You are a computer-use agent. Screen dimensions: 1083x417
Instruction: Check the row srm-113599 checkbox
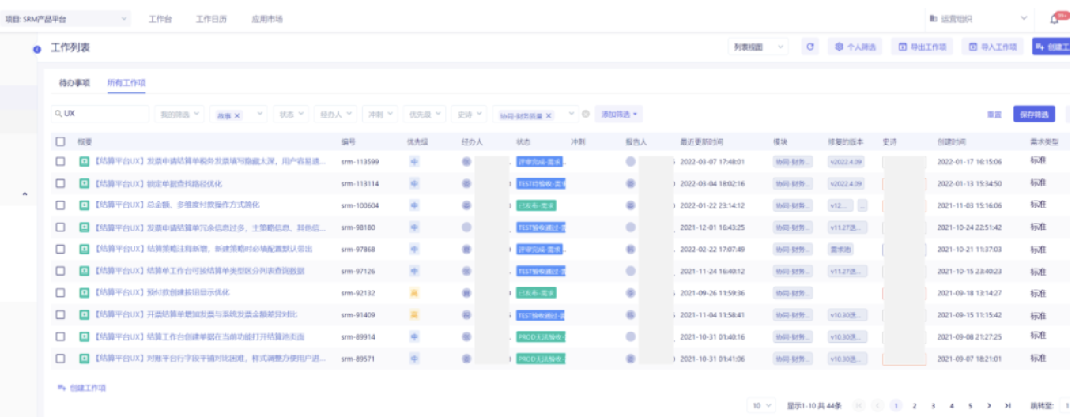pyautogui.click(x=61, y=161)
